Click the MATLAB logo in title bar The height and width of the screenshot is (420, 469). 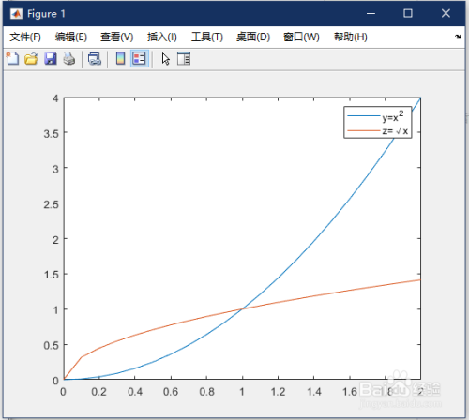[16, 13]
